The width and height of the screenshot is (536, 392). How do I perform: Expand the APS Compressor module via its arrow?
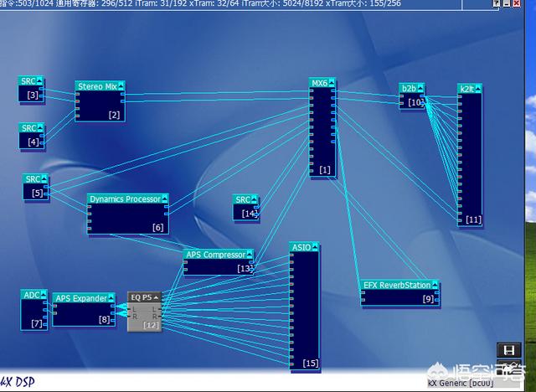(x=250, y=255)
